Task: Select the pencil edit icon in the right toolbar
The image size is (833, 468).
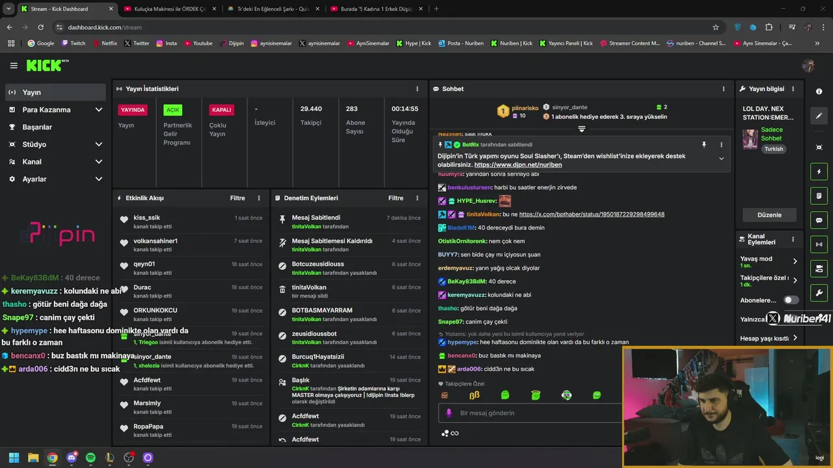Action: pyautogui.click(x=819, y=116)
